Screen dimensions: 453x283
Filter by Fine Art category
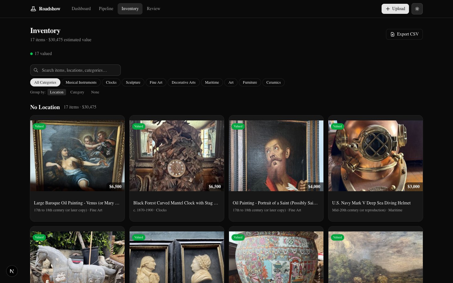156,82
